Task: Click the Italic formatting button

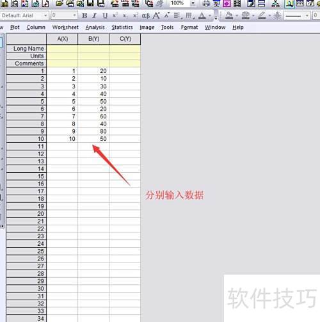Action: pos(95,15)
